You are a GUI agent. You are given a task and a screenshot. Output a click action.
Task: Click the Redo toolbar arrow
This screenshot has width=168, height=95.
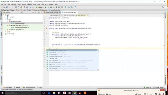click(13, 7)
